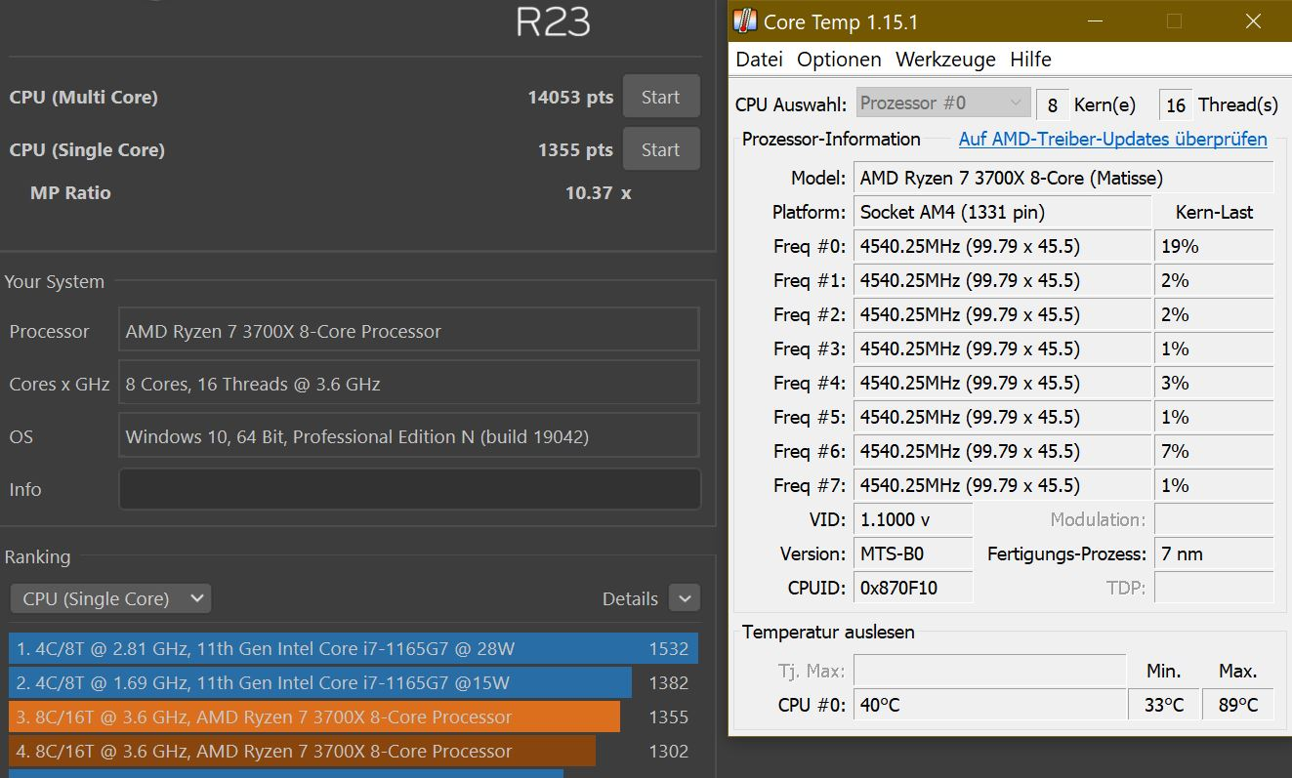Screen dimensions: 1292x778
Task: Click the MP Ratio value 10.37 x
Action: coord(598,192)
